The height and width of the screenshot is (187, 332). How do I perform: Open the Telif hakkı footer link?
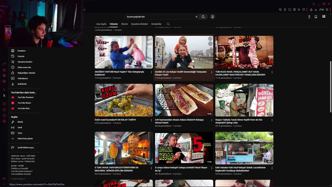point(31,156)
